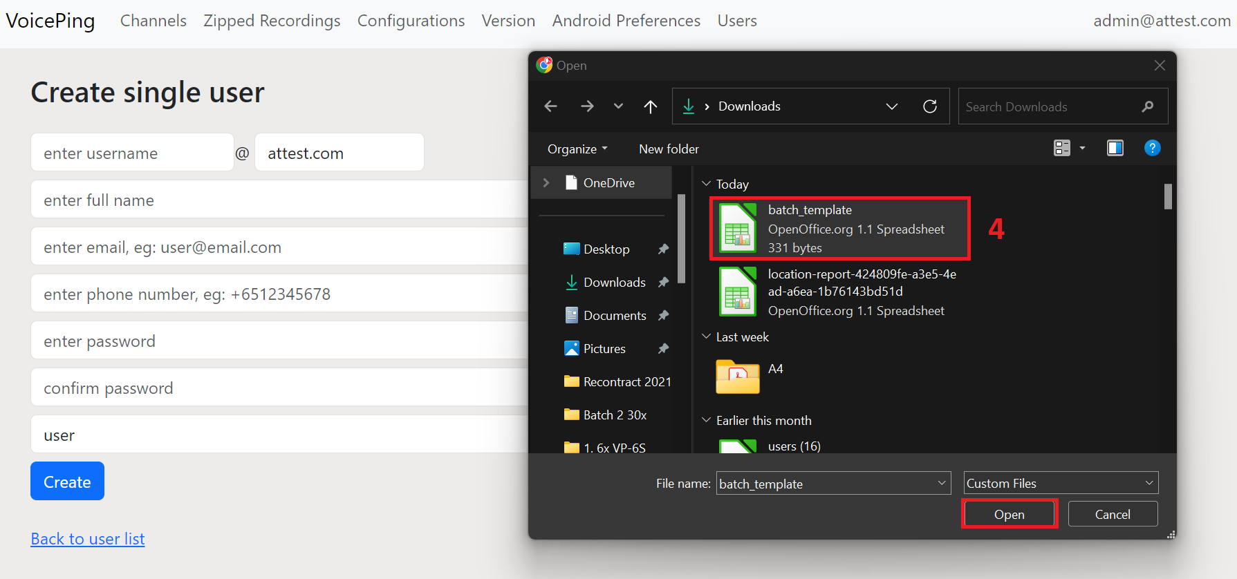
Task: Click the Downloads icon in address bar
Action: 688,106
